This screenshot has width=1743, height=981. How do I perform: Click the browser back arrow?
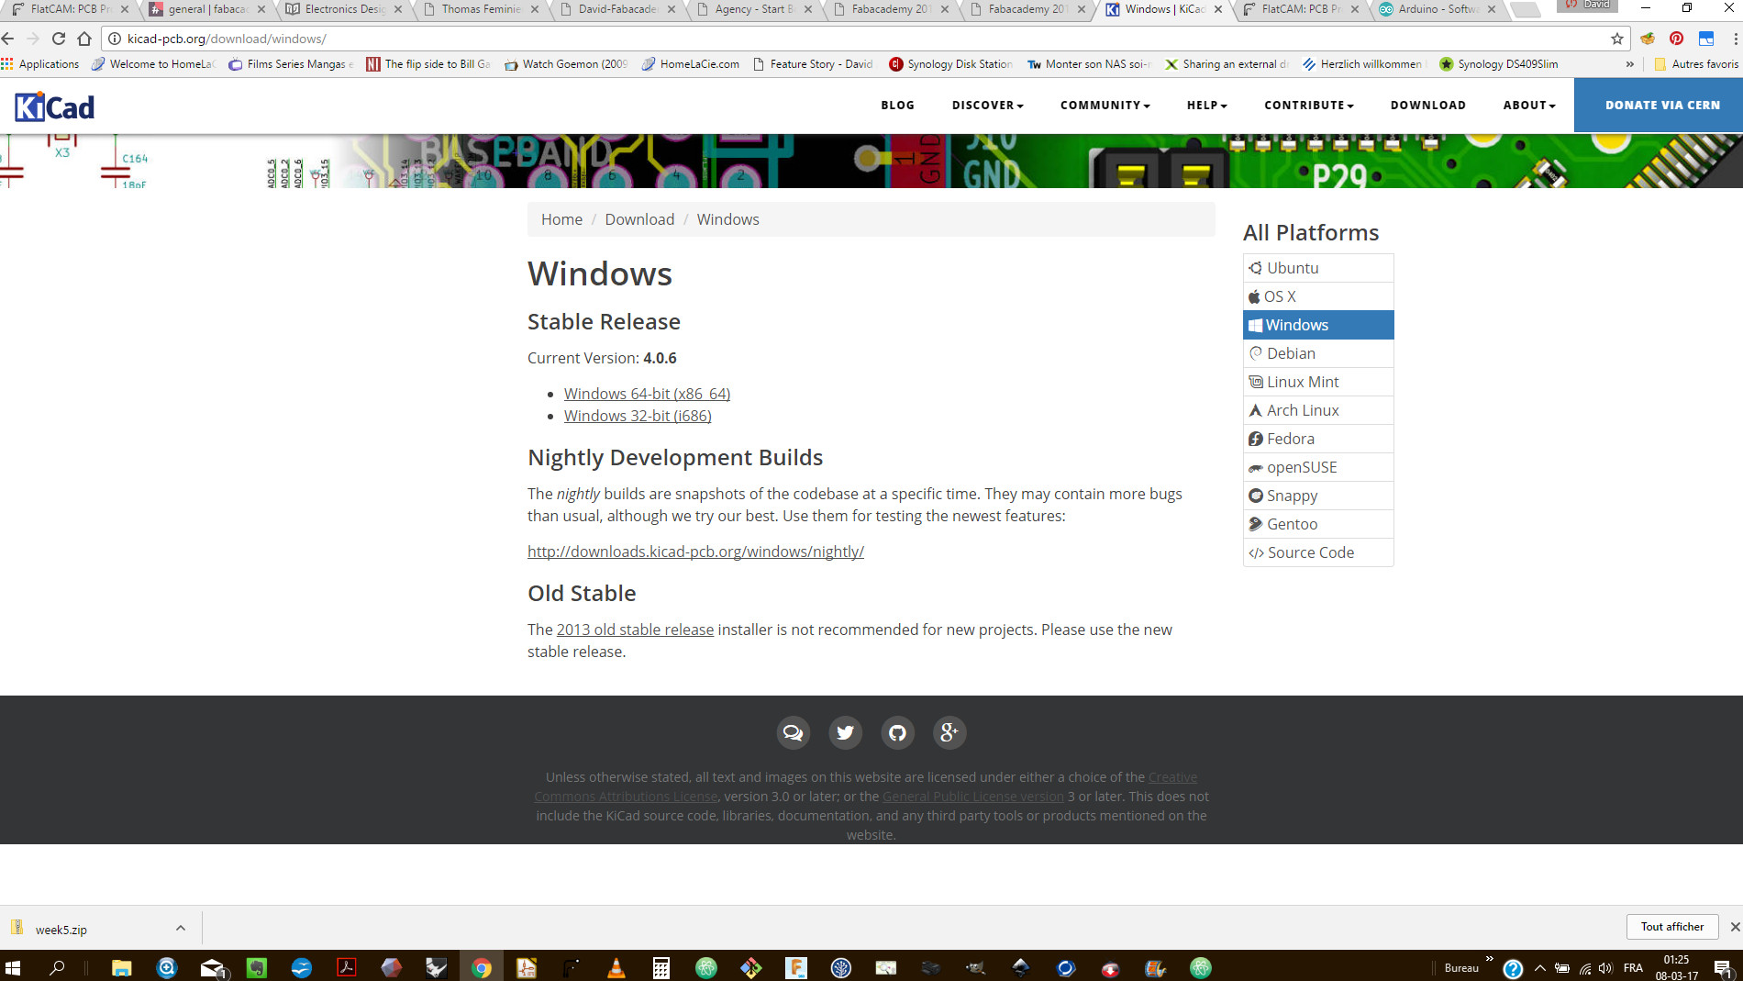(x=8, y=39)
